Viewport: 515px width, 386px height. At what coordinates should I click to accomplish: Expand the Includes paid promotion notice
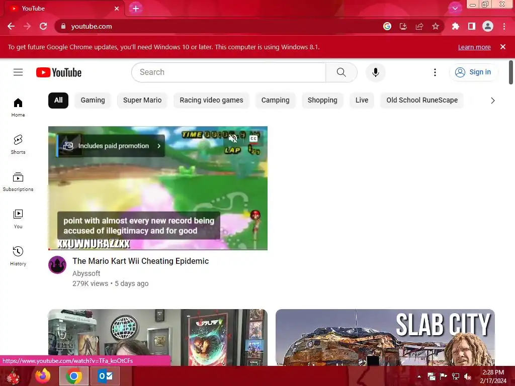(x=111, y=146)
